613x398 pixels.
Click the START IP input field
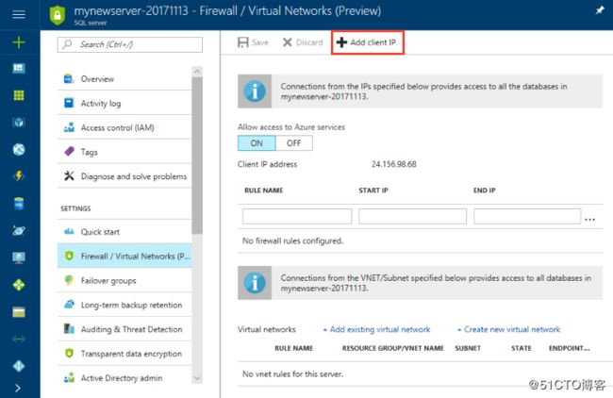[x=412, y=216]
